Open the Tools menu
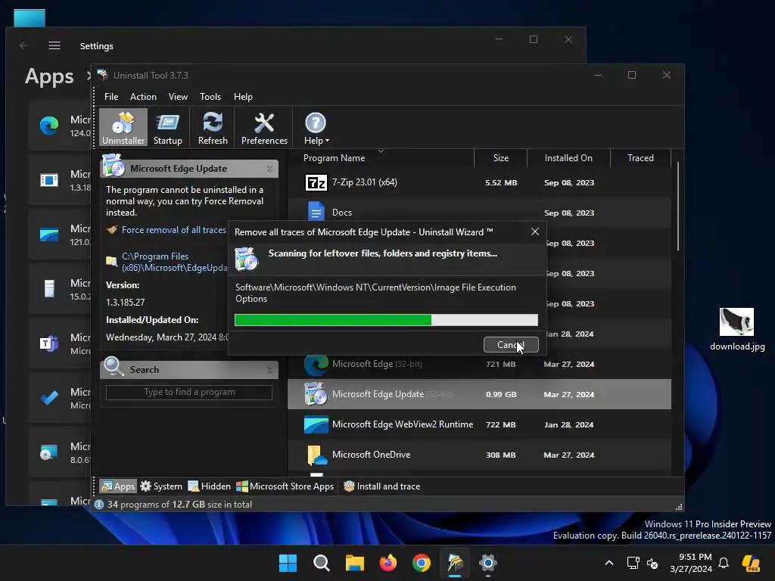The width and height of the screenshot is (775, 581). point(210,97)
